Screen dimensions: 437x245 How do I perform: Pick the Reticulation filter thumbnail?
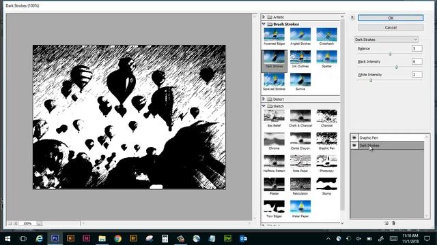(300, 186)
